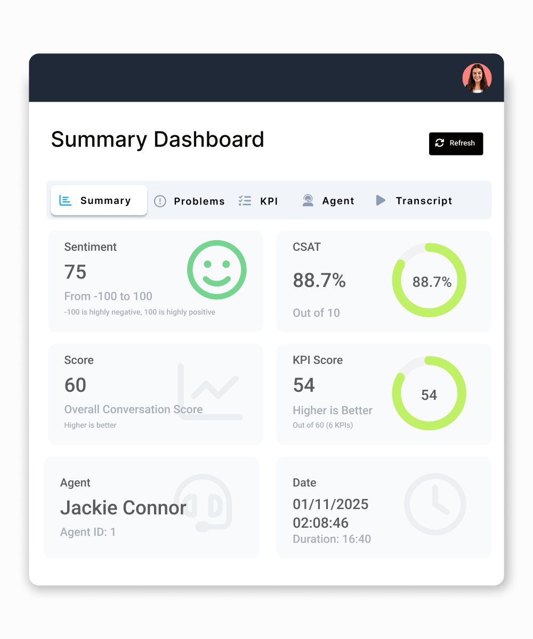Select the person icon on the Agent tab
The height and width of the screenshot is (639, 533).
coord(308,201)
